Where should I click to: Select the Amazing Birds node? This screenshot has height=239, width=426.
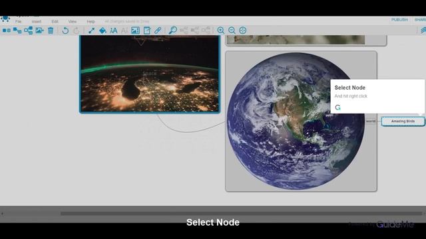click(403, 121)
